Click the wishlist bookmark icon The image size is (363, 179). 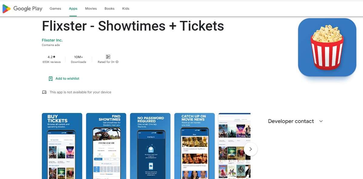51,79
